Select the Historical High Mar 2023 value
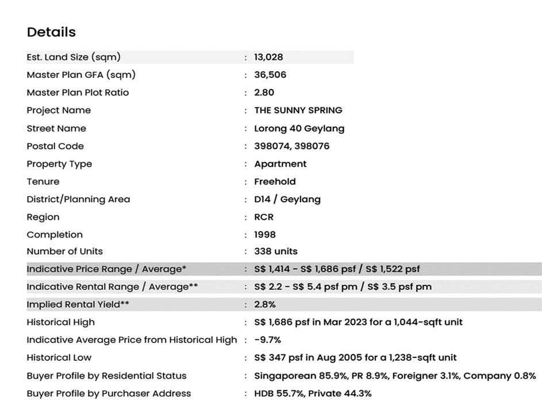 pyautogui.click(x=358, y=322)
